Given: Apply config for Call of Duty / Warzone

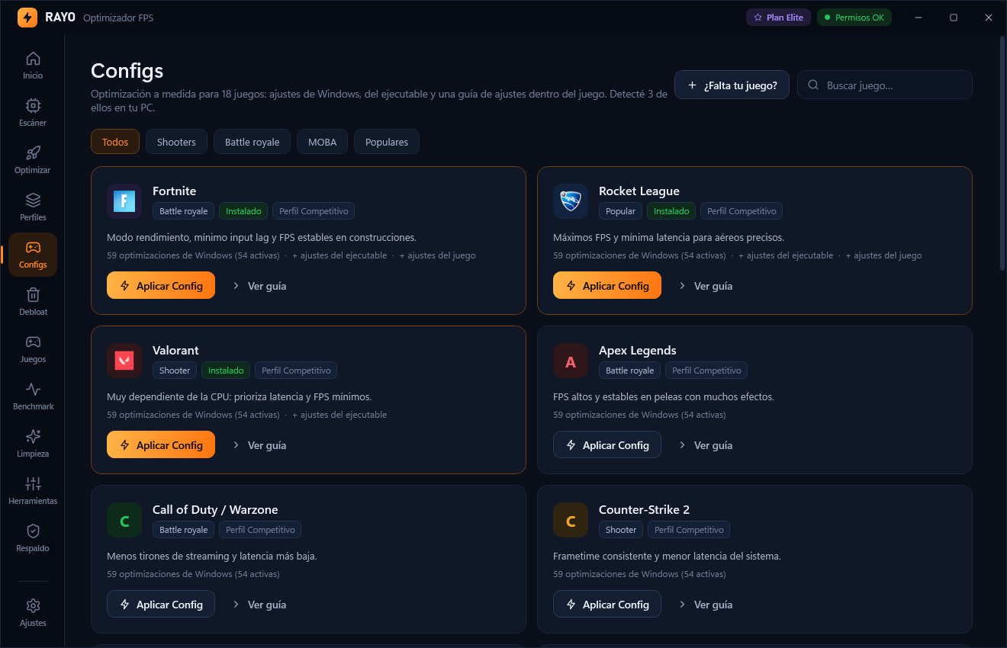Looking at the screenshot, I should pyautogui.click(x=161, y=605).
